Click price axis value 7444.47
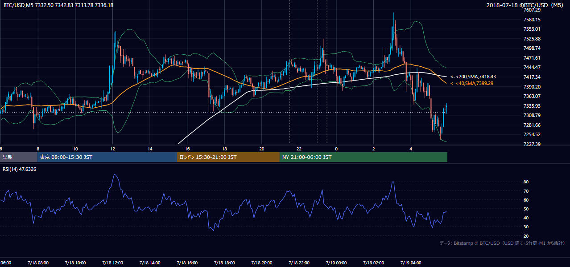The width and height of the screenshot is (570, 267). pyautogui.click(x=532, y=67)
